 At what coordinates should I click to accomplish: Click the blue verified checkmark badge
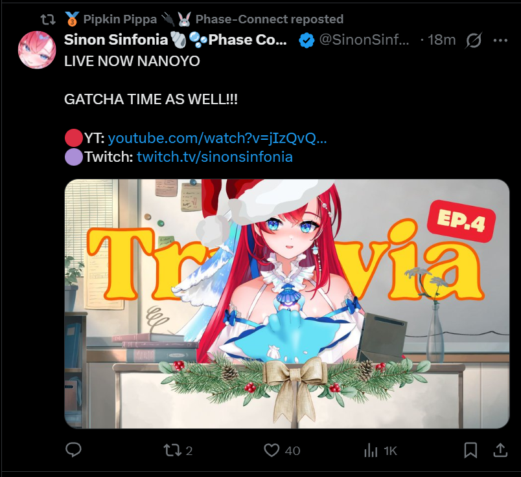(x=307, y=41)
